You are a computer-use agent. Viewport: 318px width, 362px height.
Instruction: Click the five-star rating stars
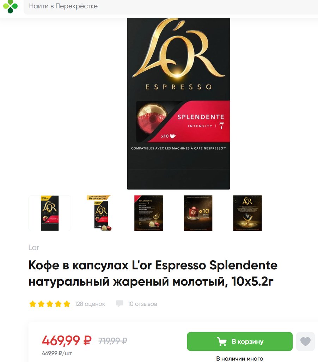[x=50, y=304]
